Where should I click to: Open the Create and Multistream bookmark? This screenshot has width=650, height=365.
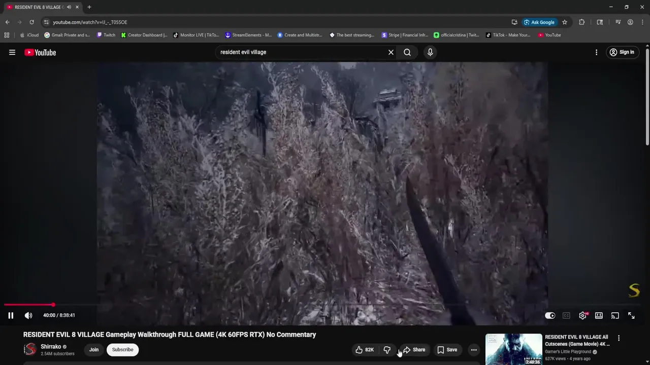tap(300, 35)
